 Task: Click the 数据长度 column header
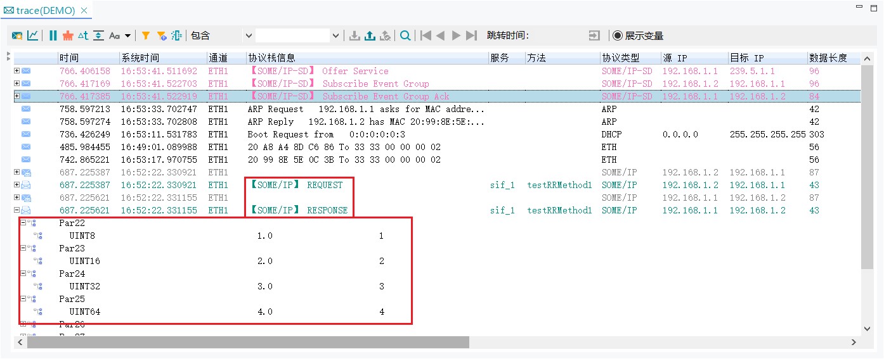tap(833, 58)
